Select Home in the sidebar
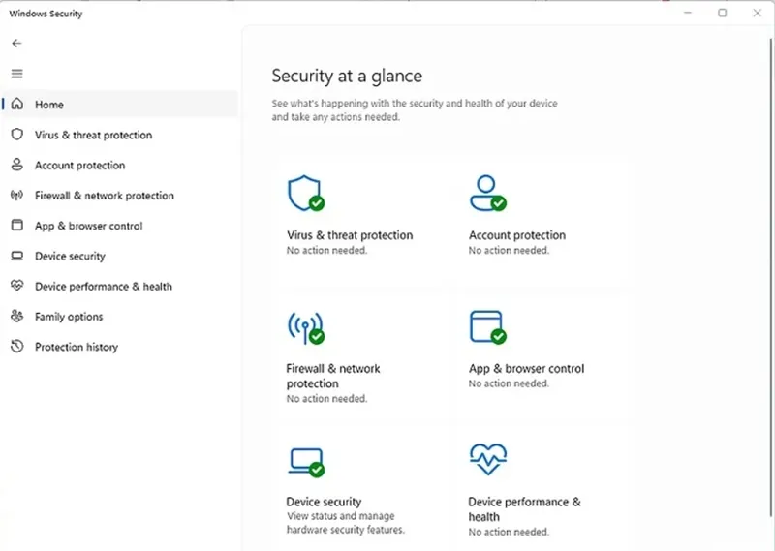 pyautogui.click(x=49, y=105)
